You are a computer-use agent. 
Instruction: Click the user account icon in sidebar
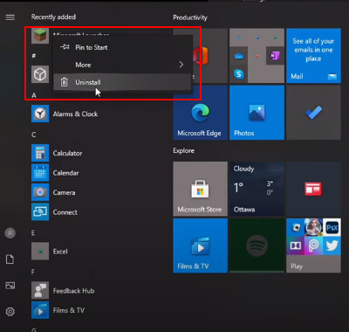(10, 233)
